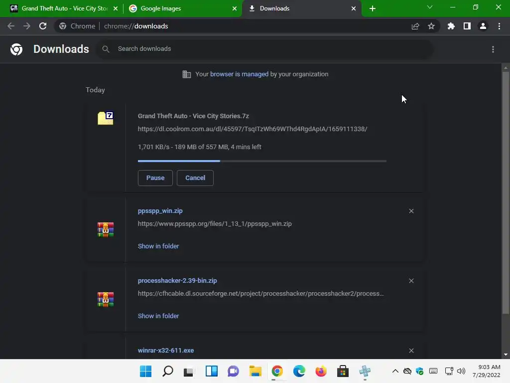Click the ppsspp.org source URL
This screenshot has width=510, height=383.
coord(215,224)
